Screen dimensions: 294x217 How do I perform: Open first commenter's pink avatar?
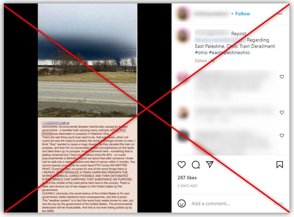(x=183, y=77)
